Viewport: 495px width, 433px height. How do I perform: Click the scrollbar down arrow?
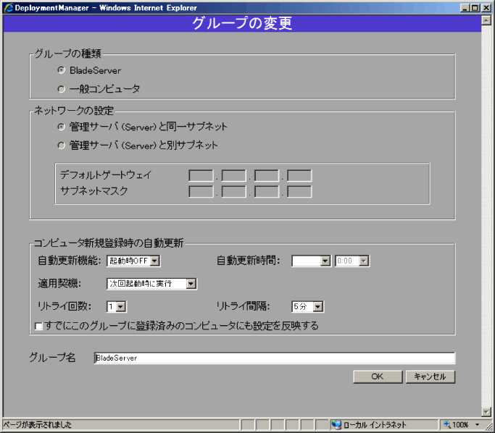[486, 411]
